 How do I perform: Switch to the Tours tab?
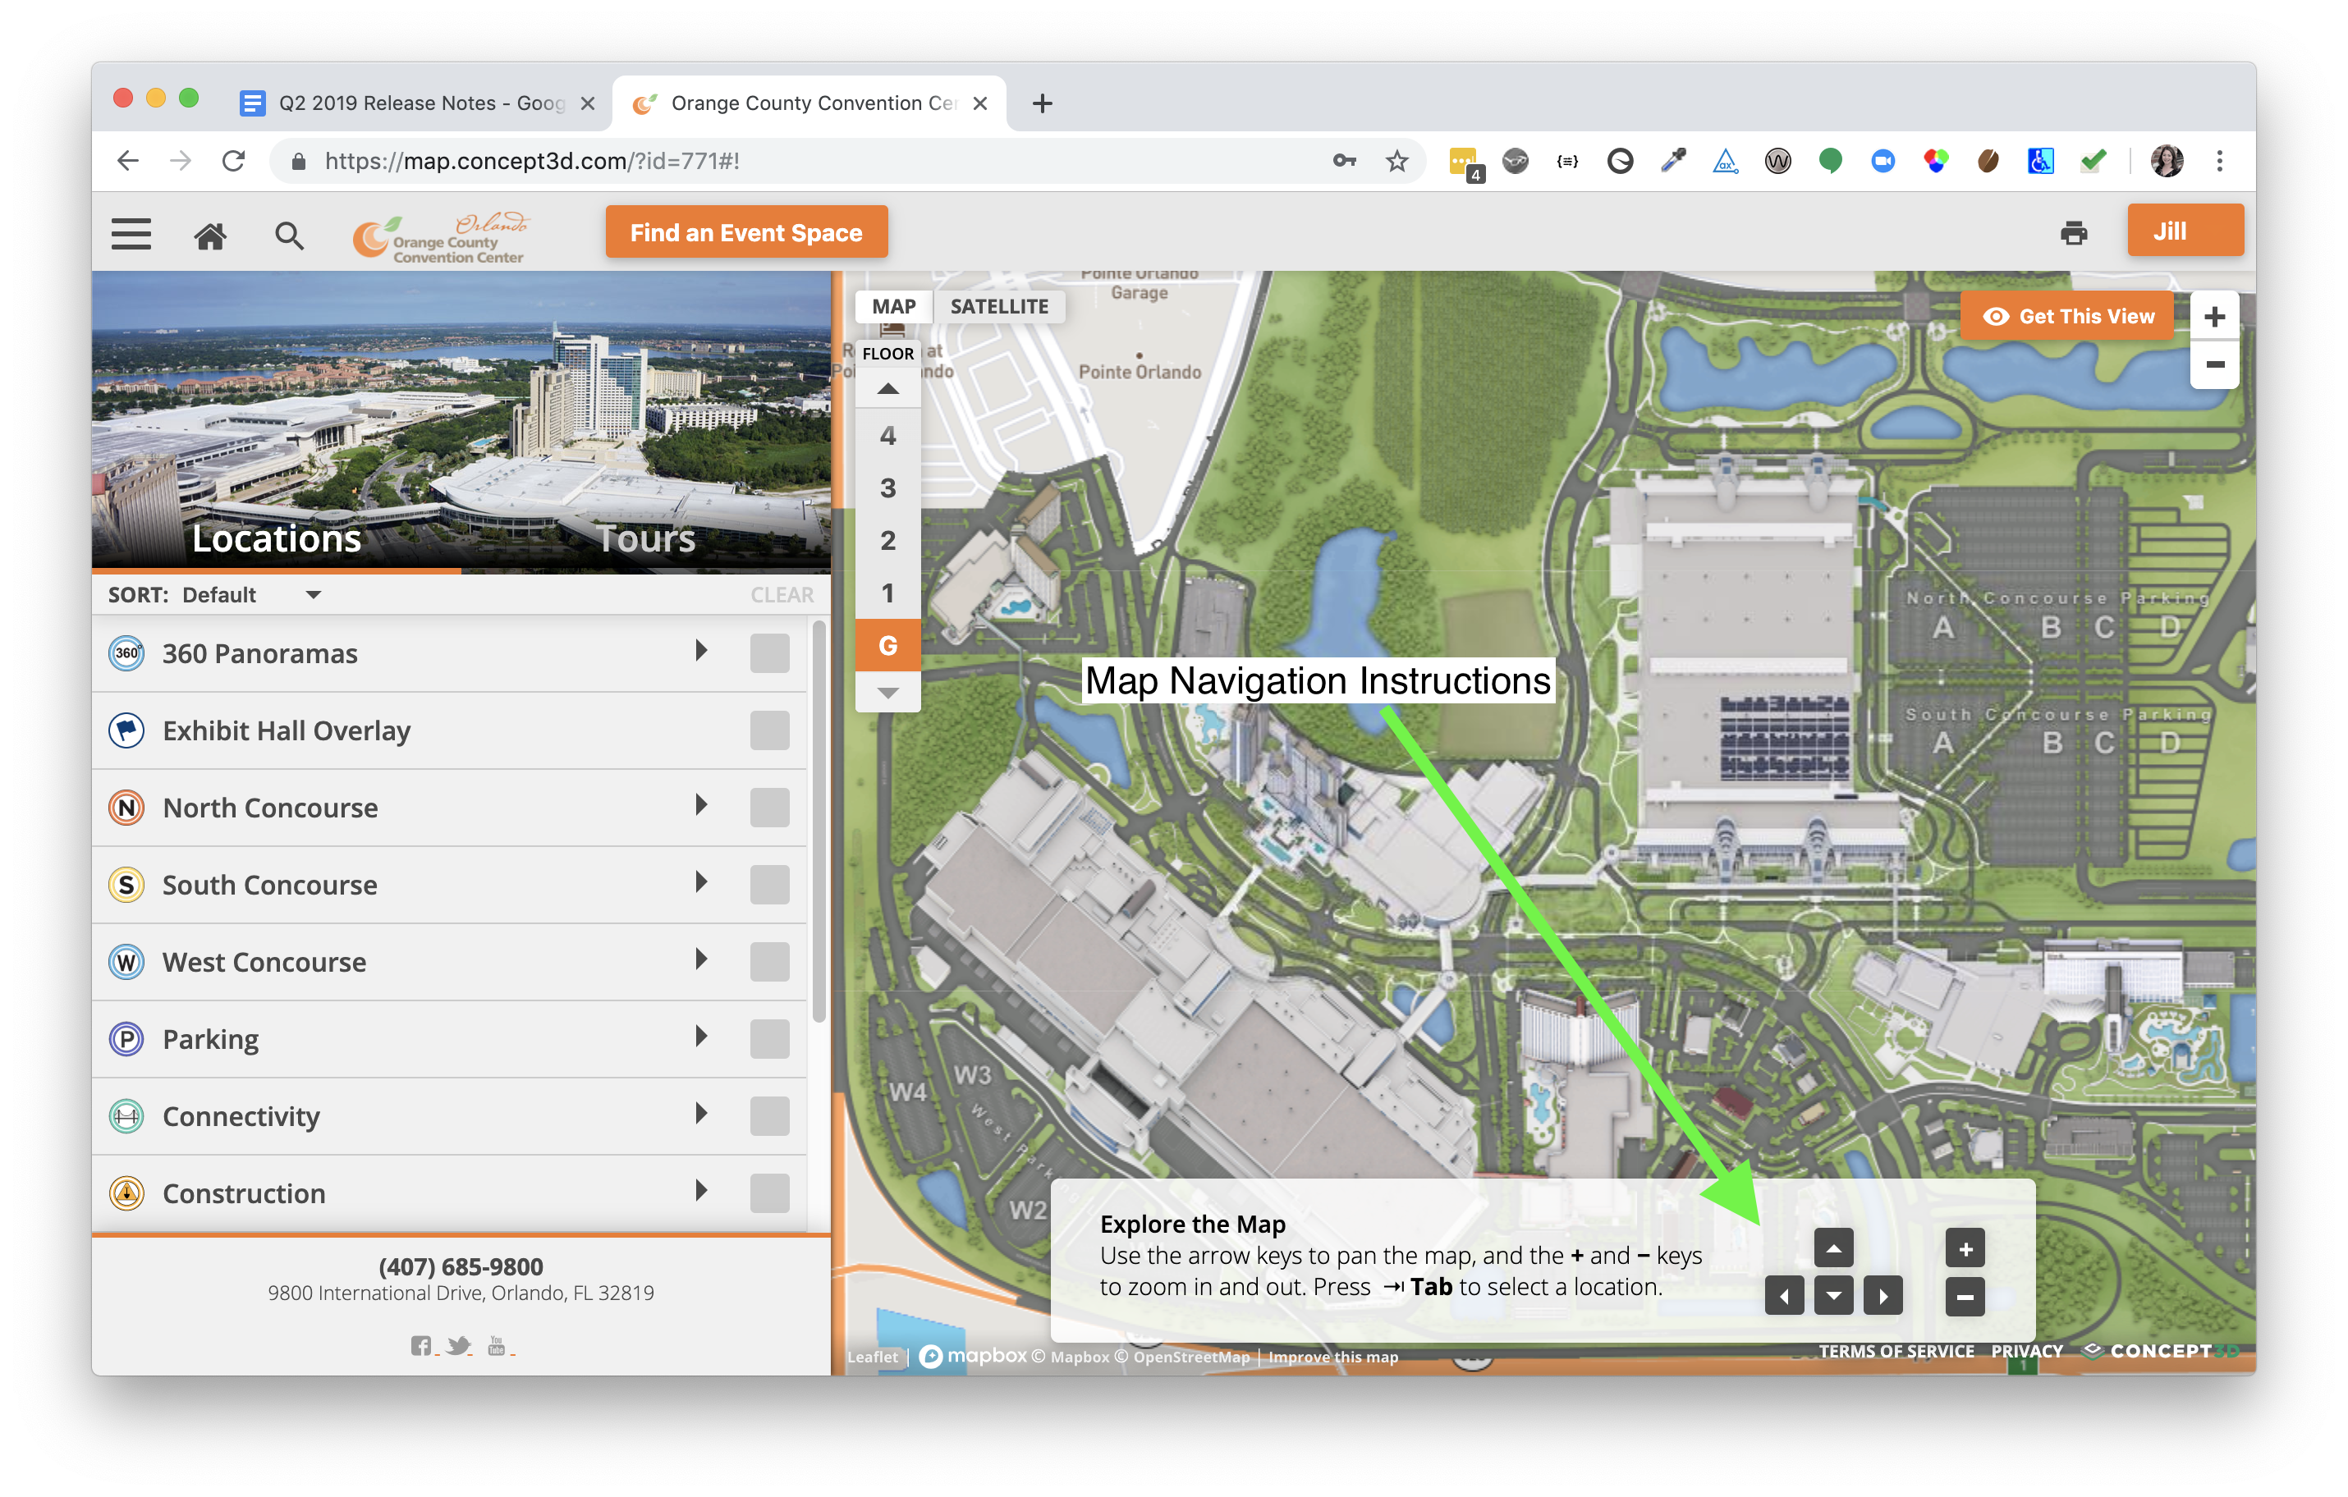coord(645,538)
